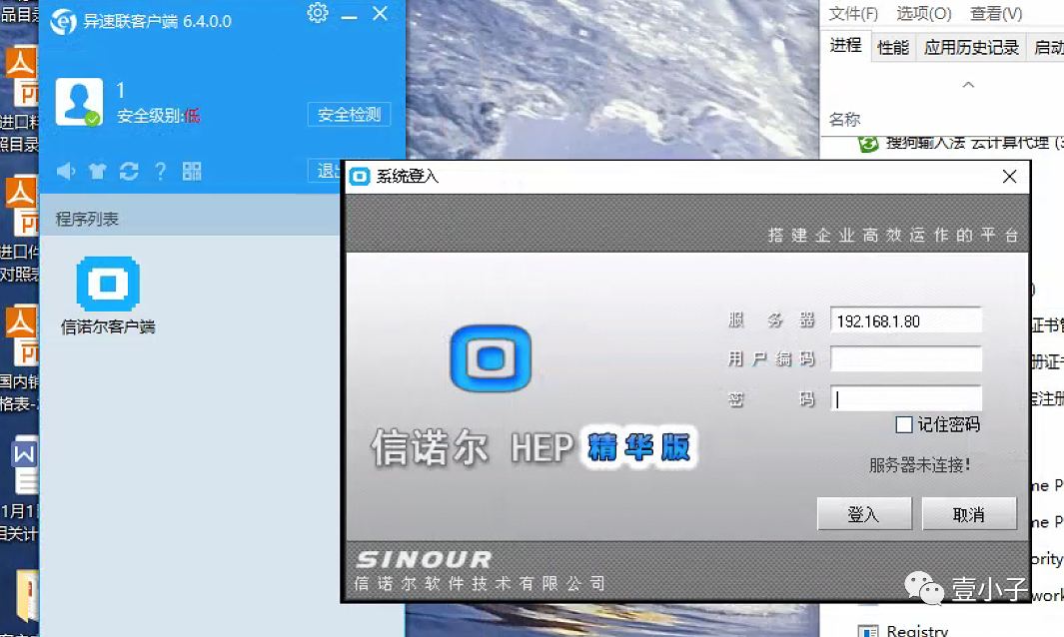Click the 退出 button in 异速联 client
This screenshot has height=637, width=1064.
tap(327, 171)
